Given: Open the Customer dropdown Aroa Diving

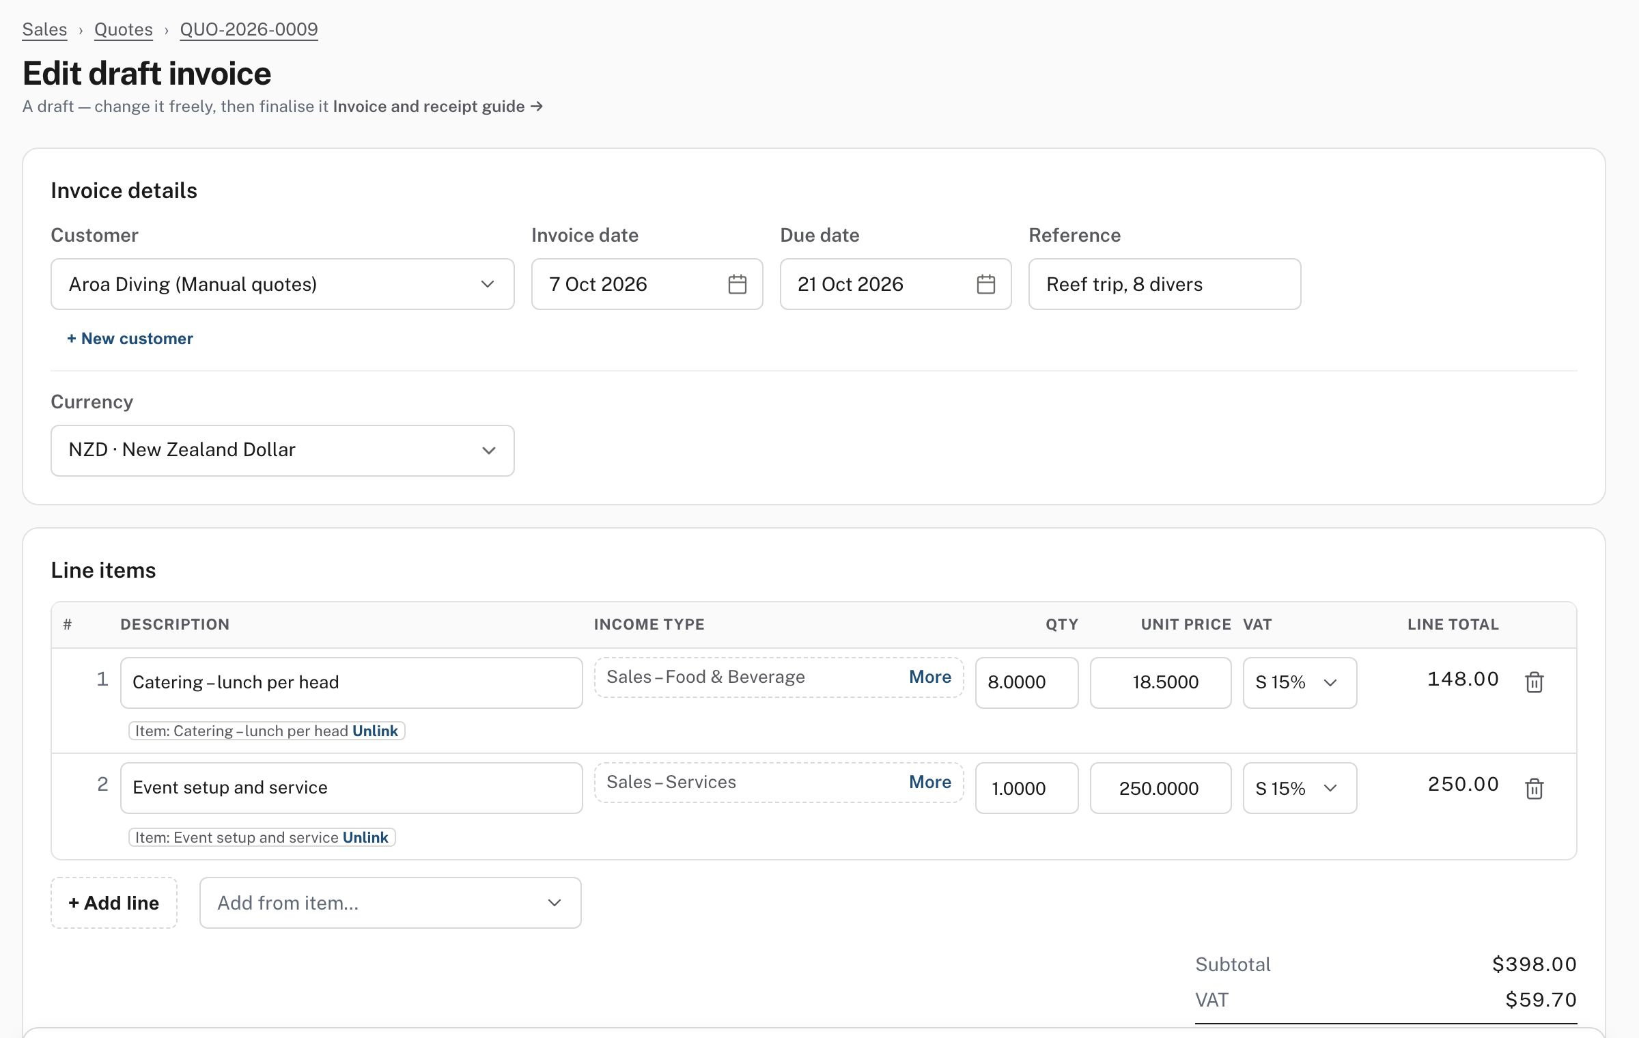Looking at the screenshot, I should pos(282,284).
